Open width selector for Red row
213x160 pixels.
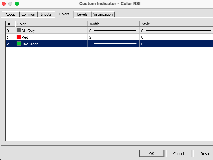click(x=113, y=37)
